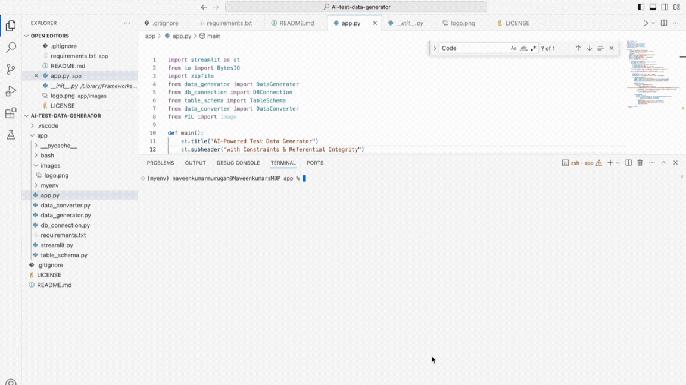The image size is (686, 385).
Task: Select the Run and Debug icon
Action: tap(11, 91)
